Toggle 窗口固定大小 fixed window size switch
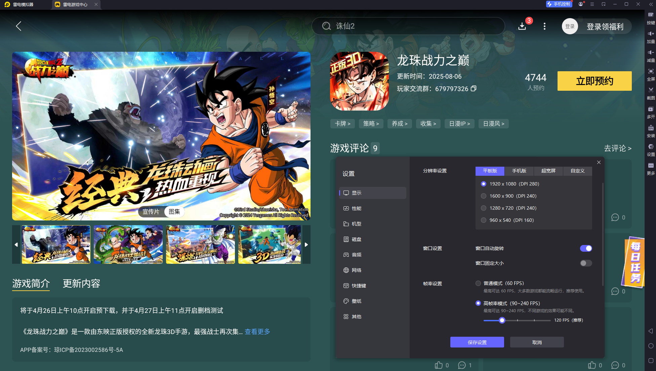The width and height of the screenshot is (656, 371). pos(586,263)
